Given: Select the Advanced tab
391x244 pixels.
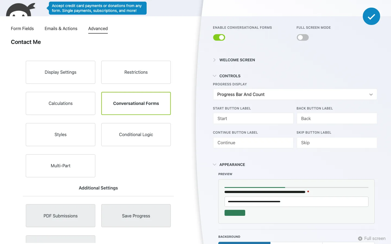Looking at the screenshot, I should point(98,28).
